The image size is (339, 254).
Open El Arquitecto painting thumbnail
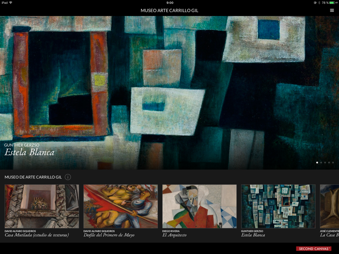tap(200, 206)
